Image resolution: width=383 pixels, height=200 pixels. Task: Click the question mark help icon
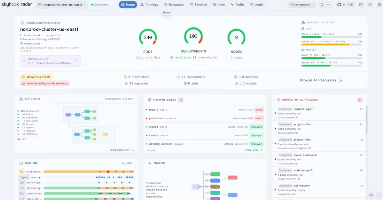[x=379, y=195]
